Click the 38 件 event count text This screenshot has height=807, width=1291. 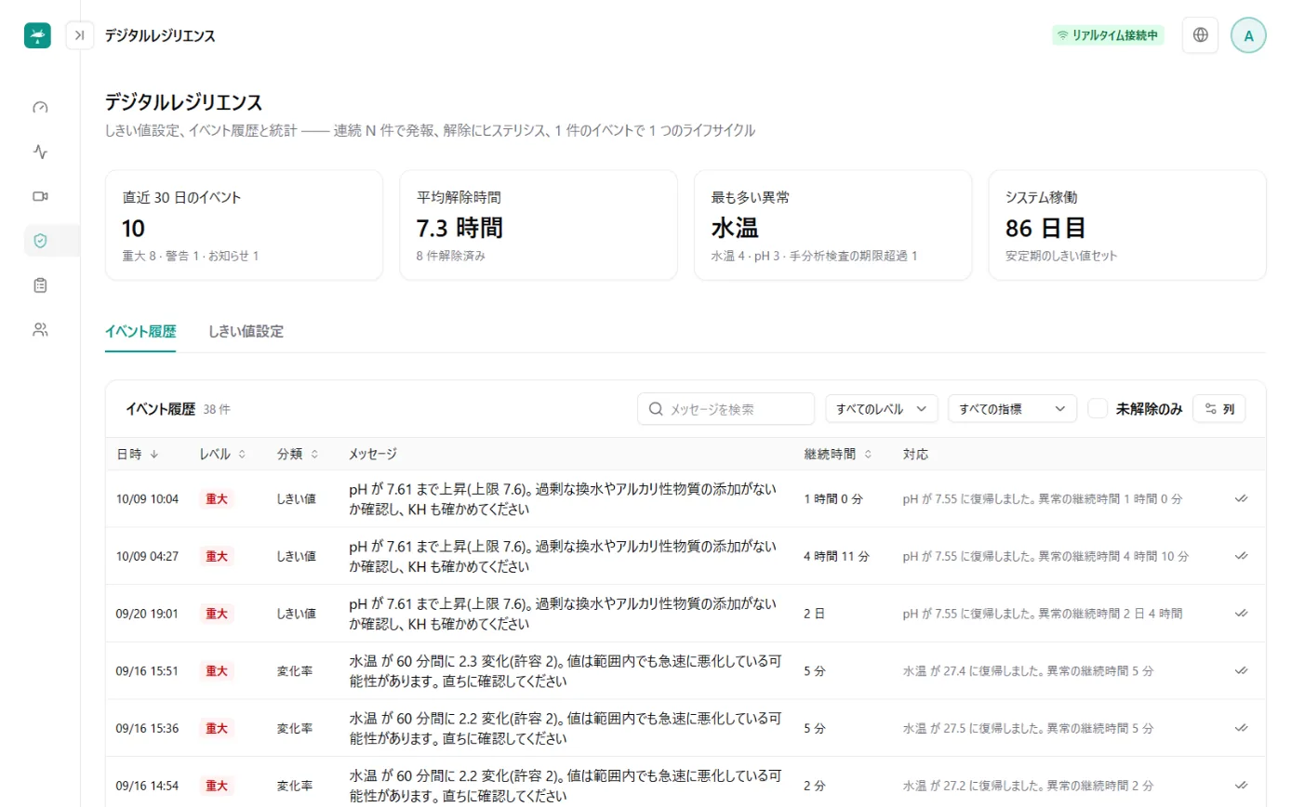(217, 409)
